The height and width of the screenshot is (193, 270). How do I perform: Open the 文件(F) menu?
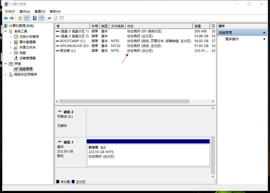point(10,12)
